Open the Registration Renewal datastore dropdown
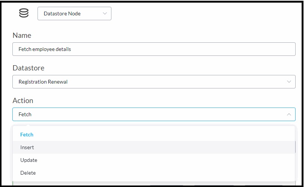This screenshot has width=305, height=187. tap(154, 82)
